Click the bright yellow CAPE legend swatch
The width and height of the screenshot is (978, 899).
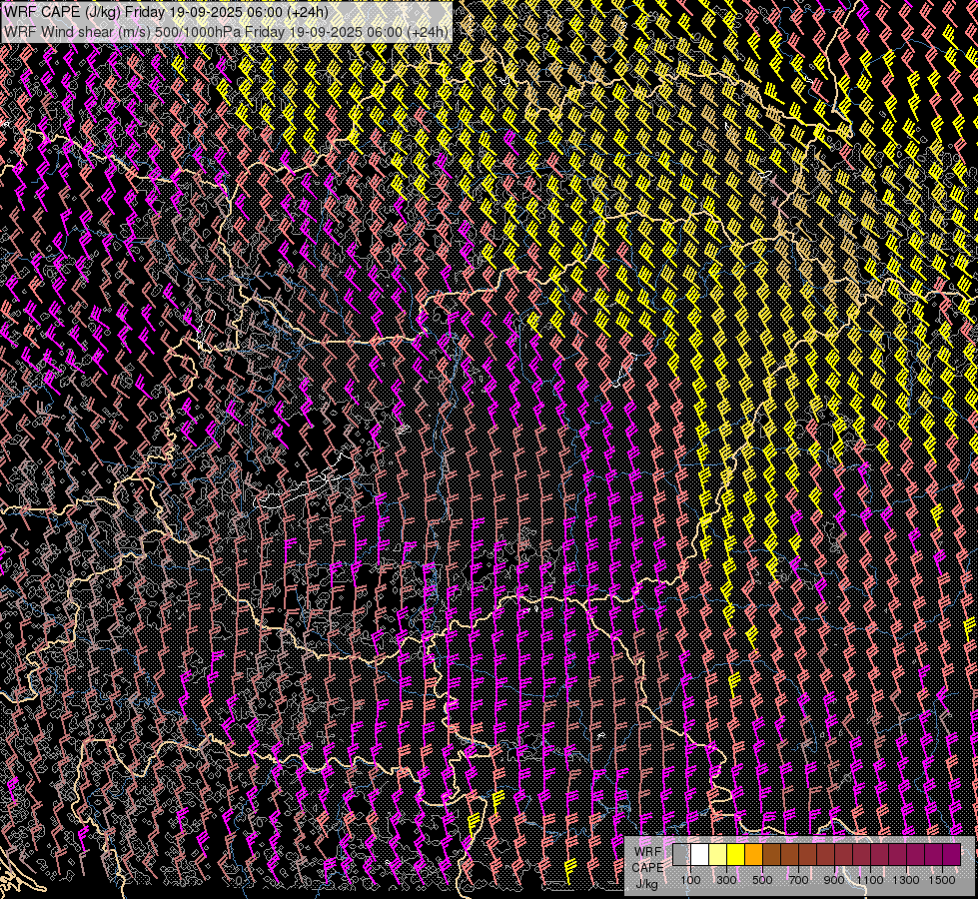point(735,855)
